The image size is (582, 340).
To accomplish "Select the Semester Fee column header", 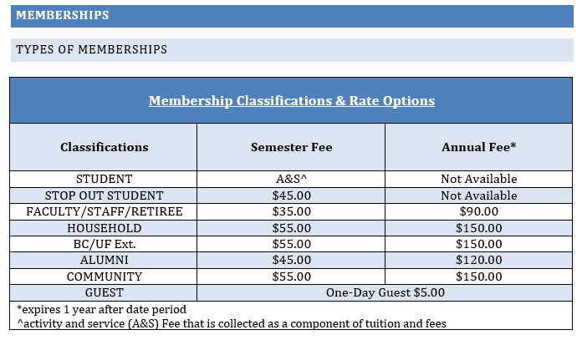I will [x=291, y=147].
